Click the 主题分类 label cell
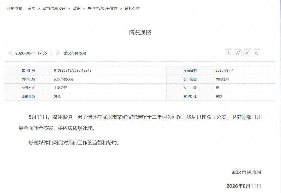This screenshot has height=193, width=281. (x=29, y=96)
